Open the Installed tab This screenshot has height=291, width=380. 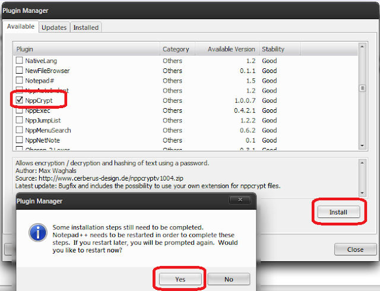click(x=85, y=27)
